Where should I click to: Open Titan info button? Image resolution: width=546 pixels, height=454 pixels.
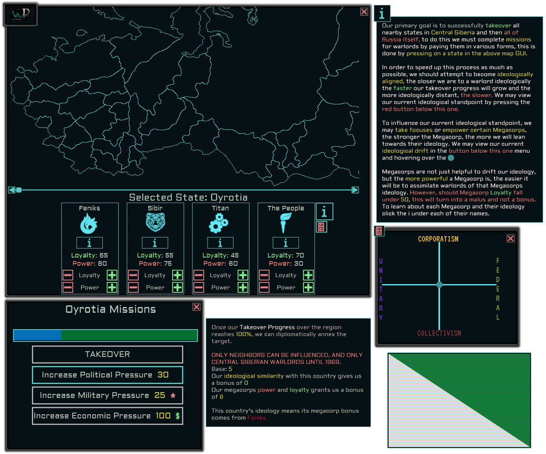click(x=220, y=243)
